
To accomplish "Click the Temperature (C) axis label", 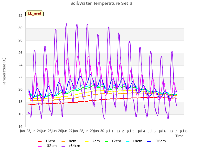I will click(4, 71).
